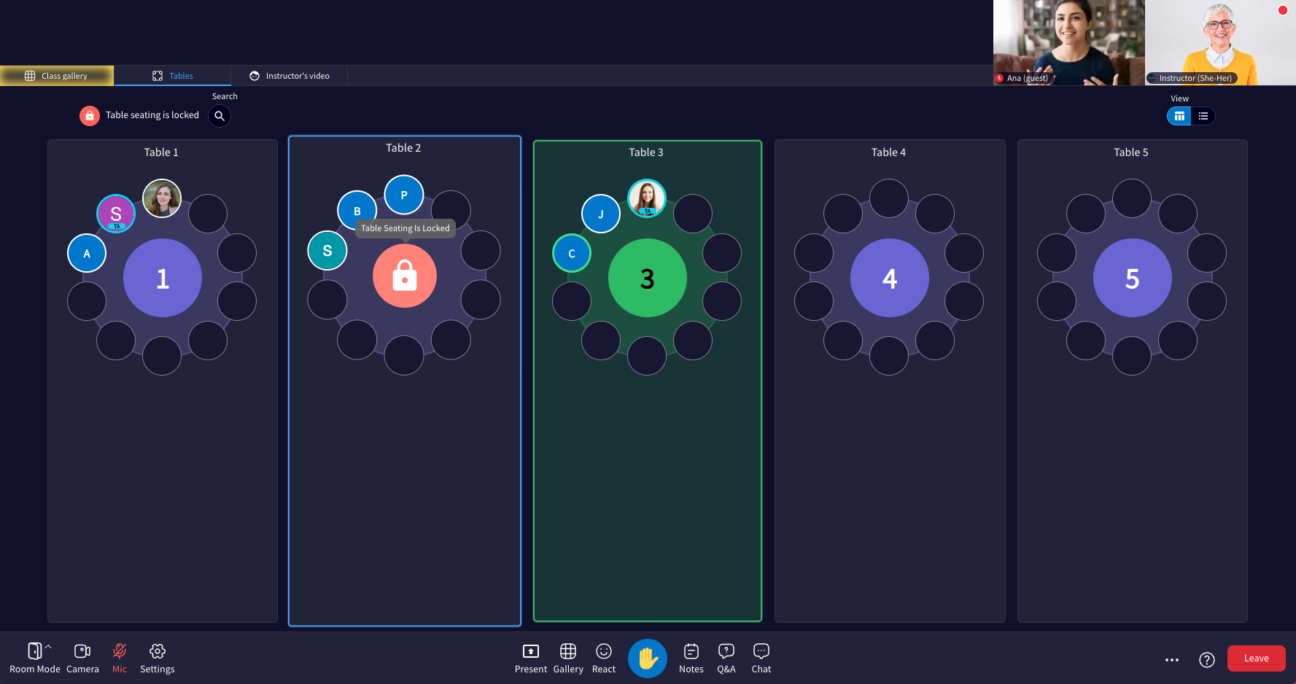Click the Leave button
Image resolution: width=1296 pixels, height=684 pixels.
pos(1256,658)
